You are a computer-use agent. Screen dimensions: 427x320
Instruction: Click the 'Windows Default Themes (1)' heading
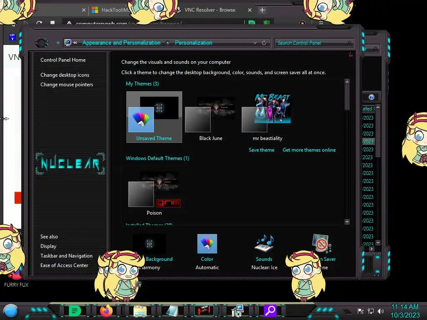point(157,158)
